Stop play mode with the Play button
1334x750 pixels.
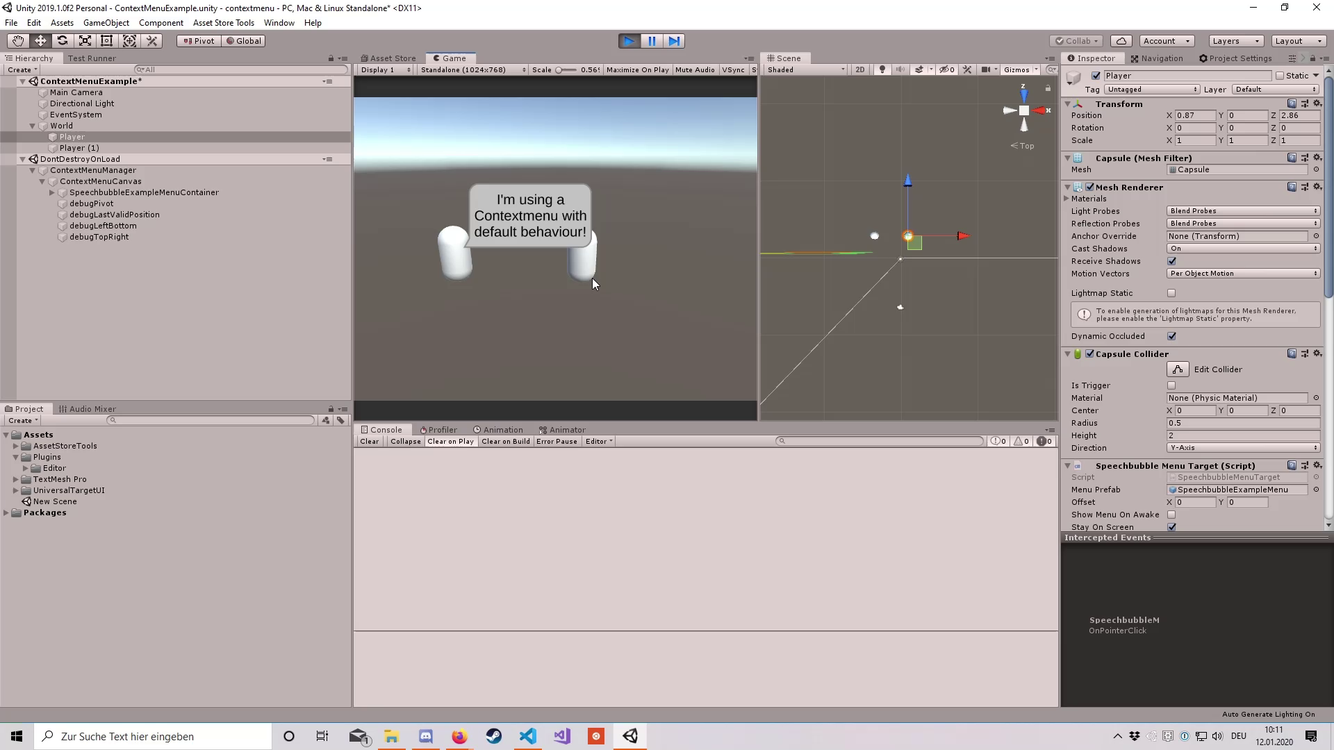[x=629, y=41]
